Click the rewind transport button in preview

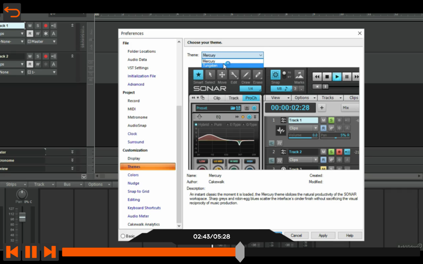[317, 77]
